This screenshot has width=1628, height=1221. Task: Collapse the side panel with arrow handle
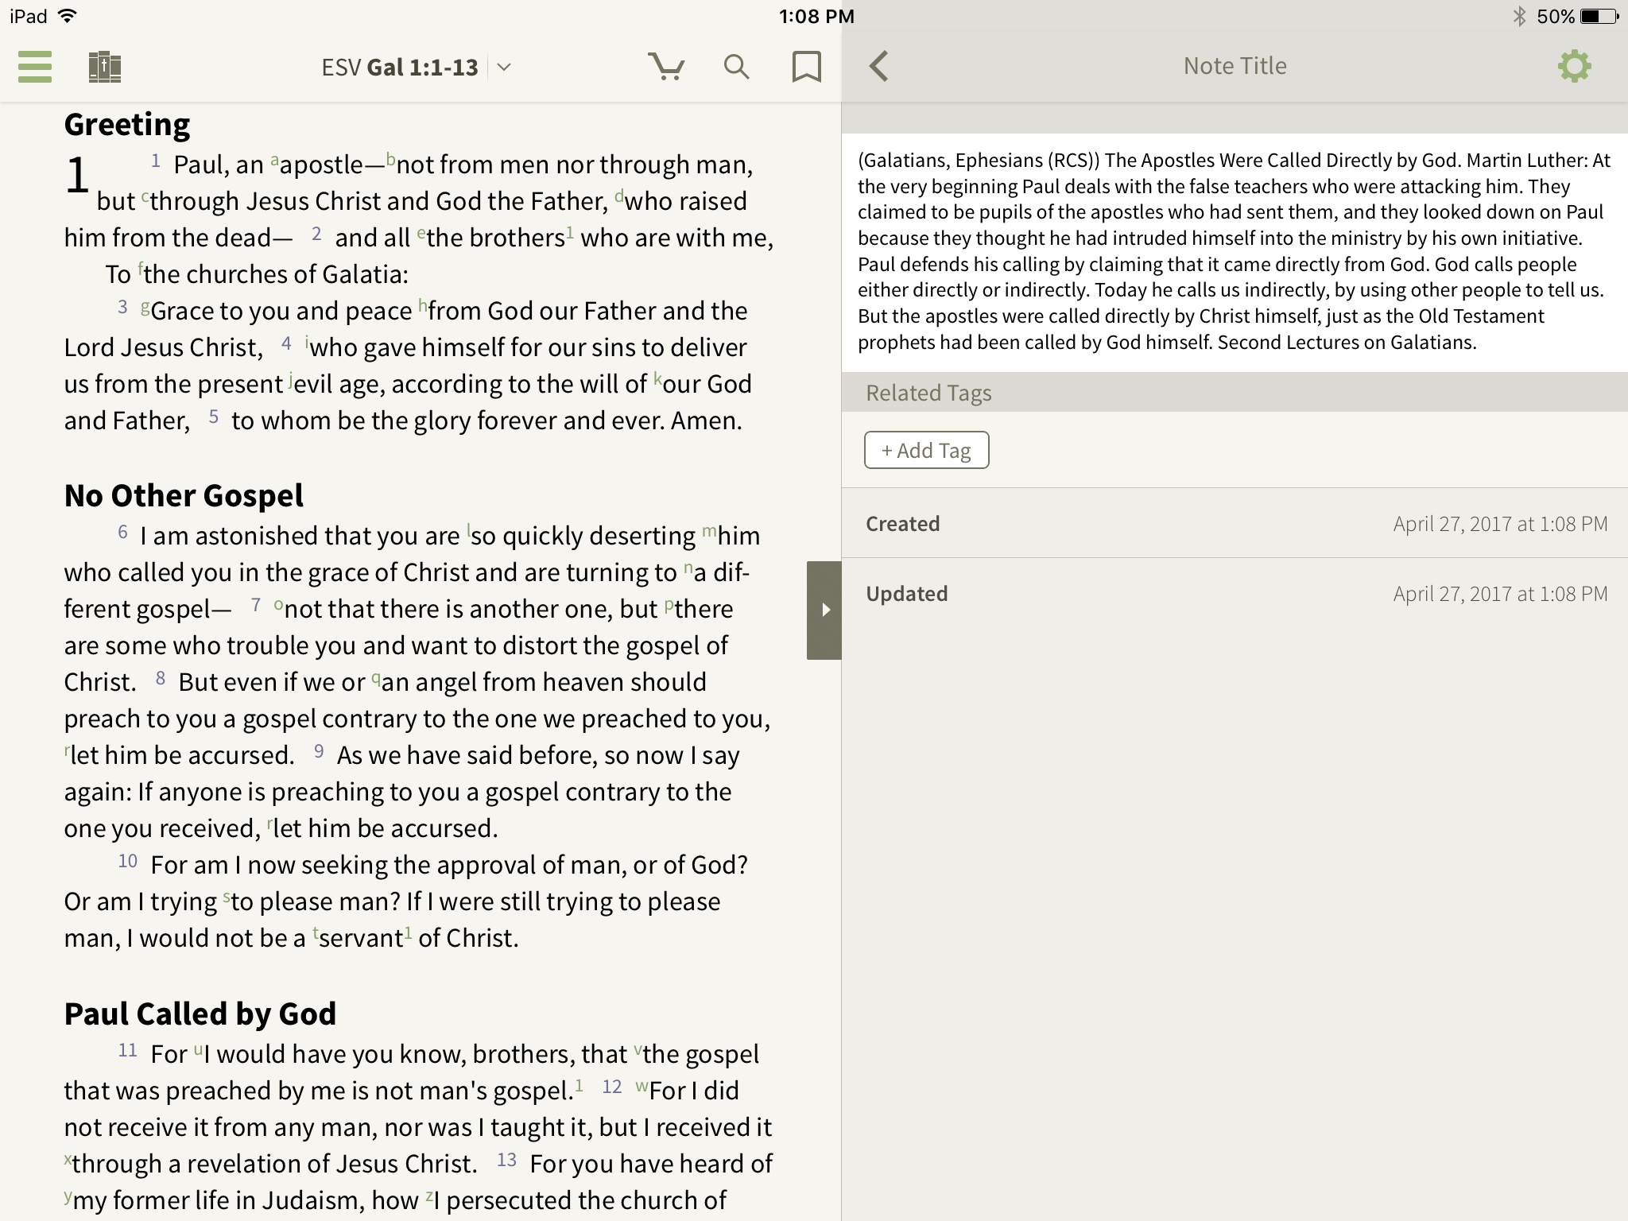824,610
